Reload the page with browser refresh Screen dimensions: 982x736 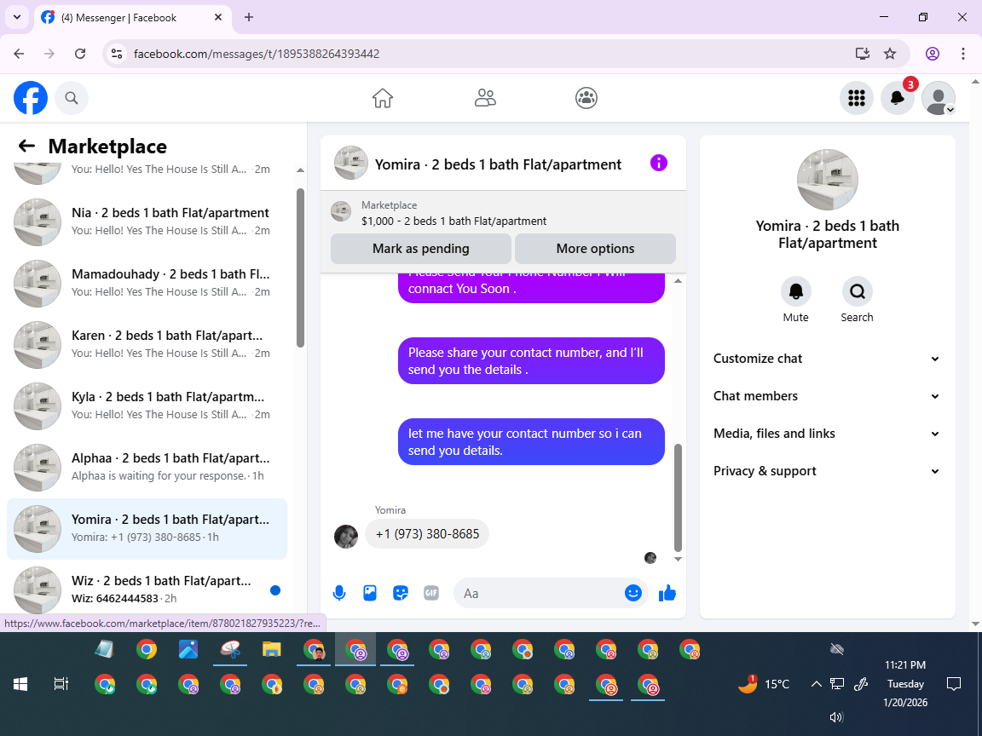(80, 54)
